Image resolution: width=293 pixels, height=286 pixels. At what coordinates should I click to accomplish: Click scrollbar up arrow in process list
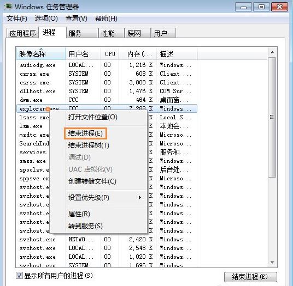click(272, 52)
